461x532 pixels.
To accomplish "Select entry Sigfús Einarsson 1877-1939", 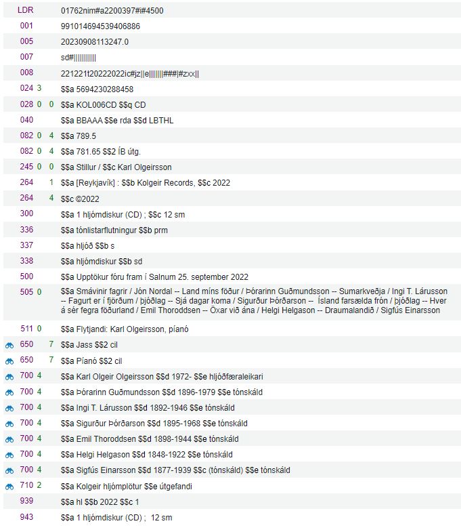I will point(175,470).
